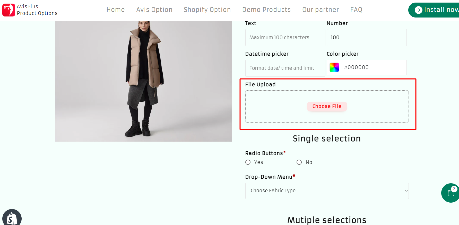The width and height of the screenshot is (459, 225).
Task: Click the arrow icon in Install now
Action: pyautogui.click(x=418, y=10)
